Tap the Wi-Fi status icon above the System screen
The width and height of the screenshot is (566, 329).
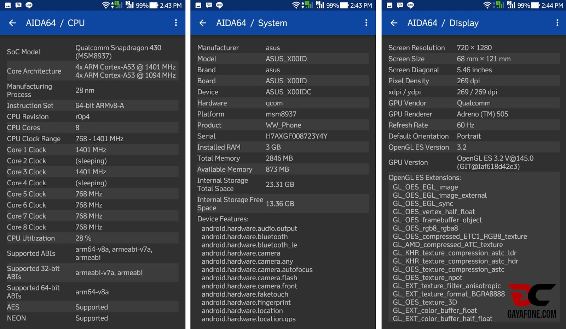click(x=296, y=5)
